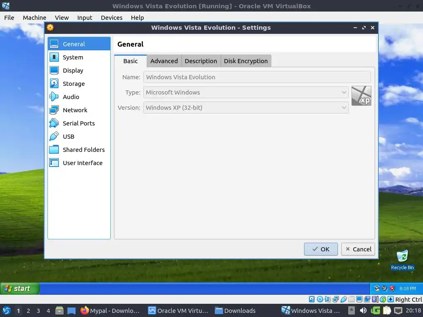Click the 8:18 PM guest clock
Viewport: 423px width, 317px height.
(x=408, y=289)
